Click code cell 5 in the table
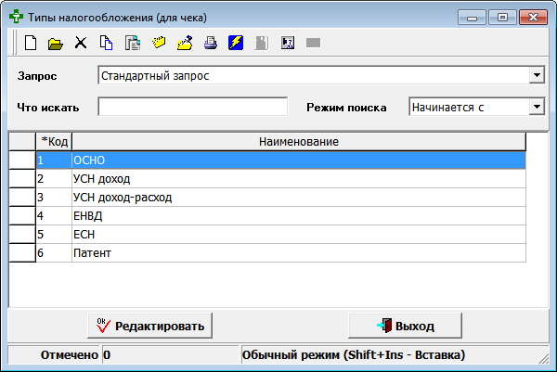 54,235
